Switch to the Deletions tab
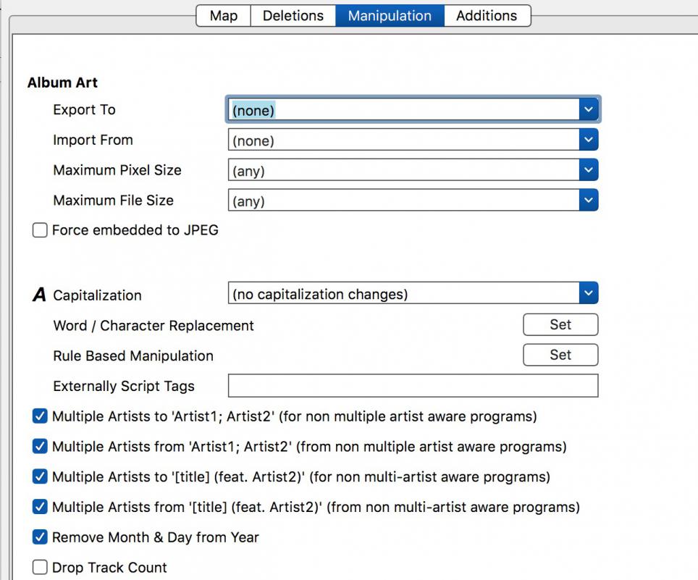 coord(293,16)
